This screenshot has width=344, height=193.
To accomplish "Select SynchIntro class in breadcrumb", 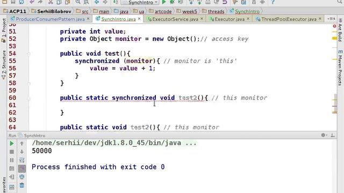I will coord(244,11).
